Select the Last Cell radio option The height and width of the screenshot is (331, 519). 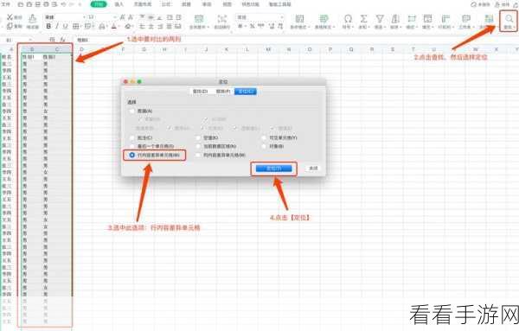[x=132, y=146]
